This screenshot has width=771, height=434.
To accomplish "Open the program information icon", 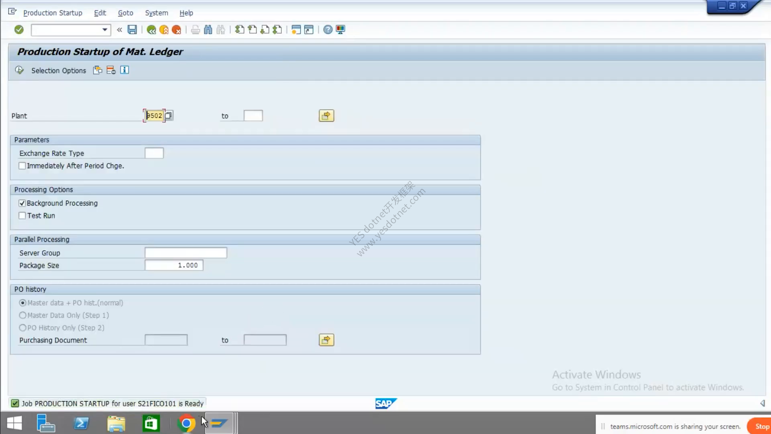I will [124, 70].
